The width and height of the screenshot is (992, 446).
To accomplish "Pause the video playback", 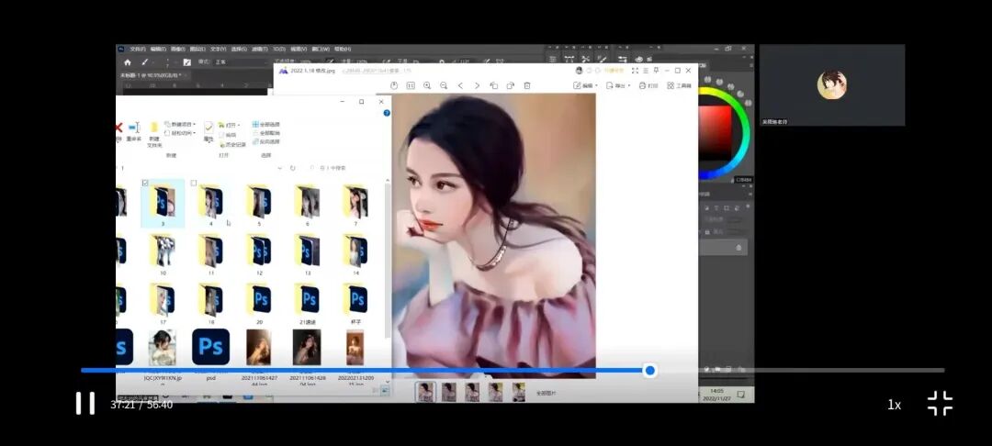I will pos(85,403).
